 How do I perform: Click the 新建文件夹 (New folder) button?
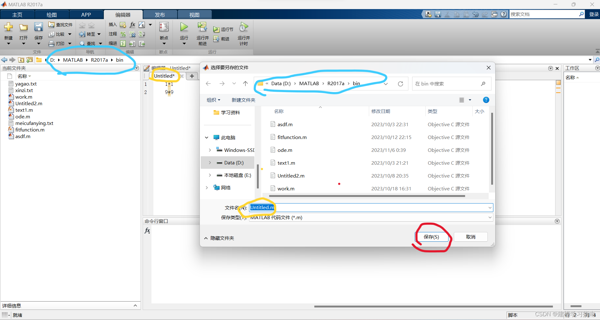pyautogui.click(x=243, y=100)
